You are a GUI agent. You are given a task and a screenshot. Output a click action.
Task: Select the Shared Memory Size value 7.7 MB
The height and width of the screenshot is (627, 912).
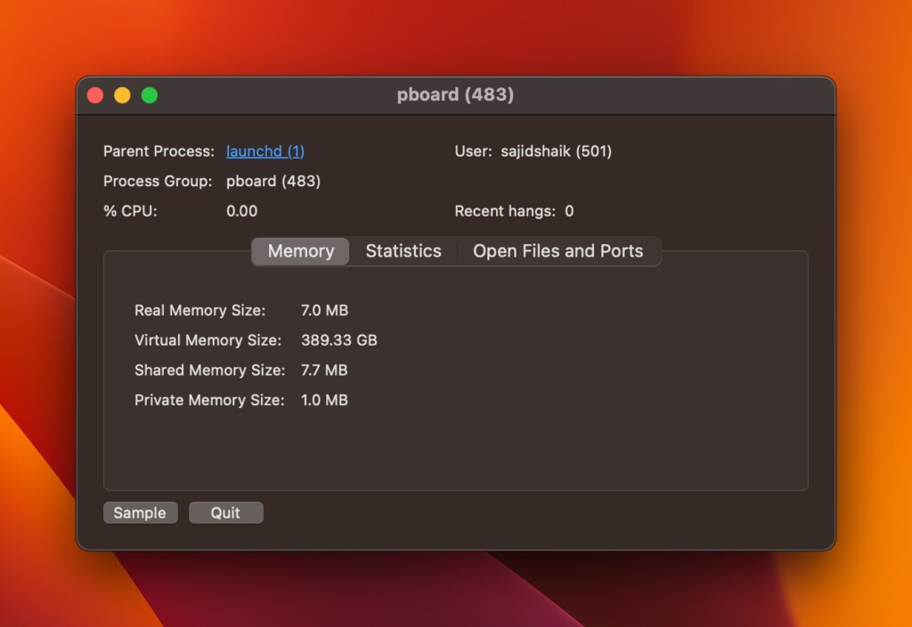point(324,370)
